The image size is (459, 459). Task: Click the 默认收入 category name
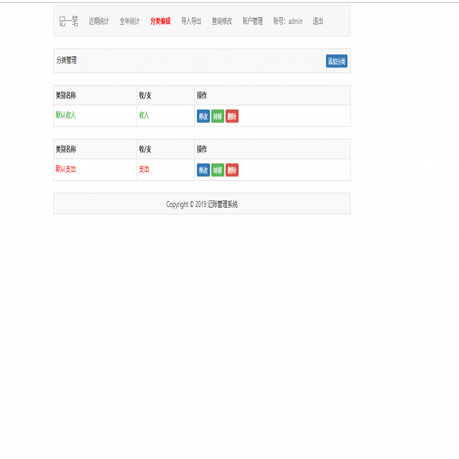[66, 115]
